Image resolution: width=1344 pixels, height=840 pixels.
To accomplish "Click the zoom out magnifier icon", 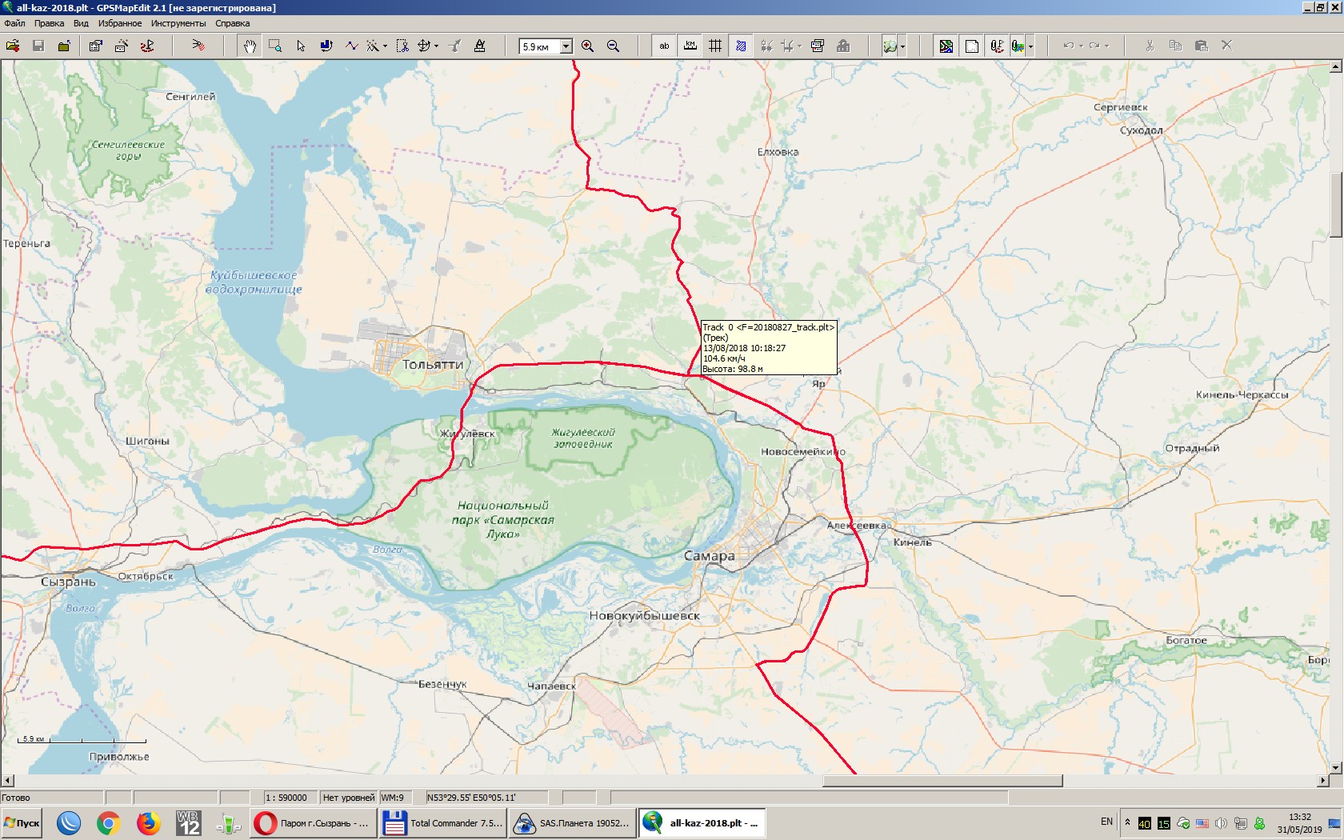I will [x=613, y=46].
